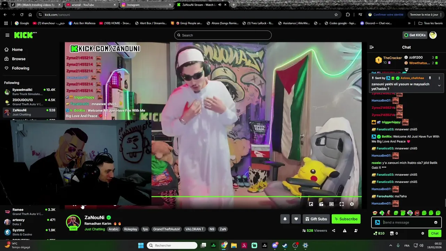Image resolution: width=446 pixels, height=251 pixels.
Task: Switch player to theater mode
Action: pos(331,204)
